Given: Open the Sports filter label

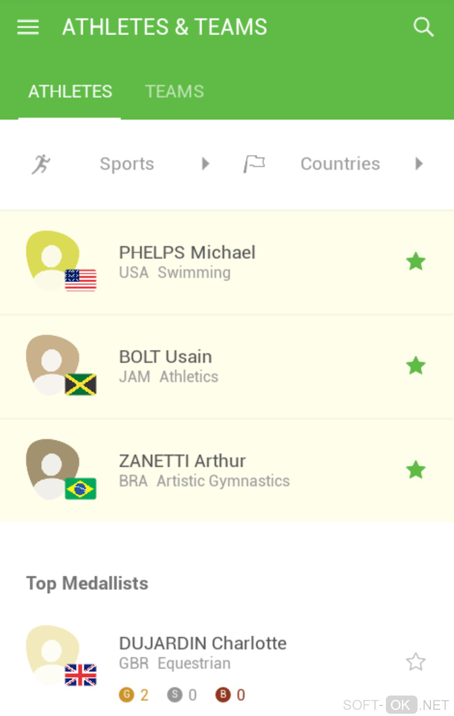Looking at the screenshot, I should click(x=127, y=164).
